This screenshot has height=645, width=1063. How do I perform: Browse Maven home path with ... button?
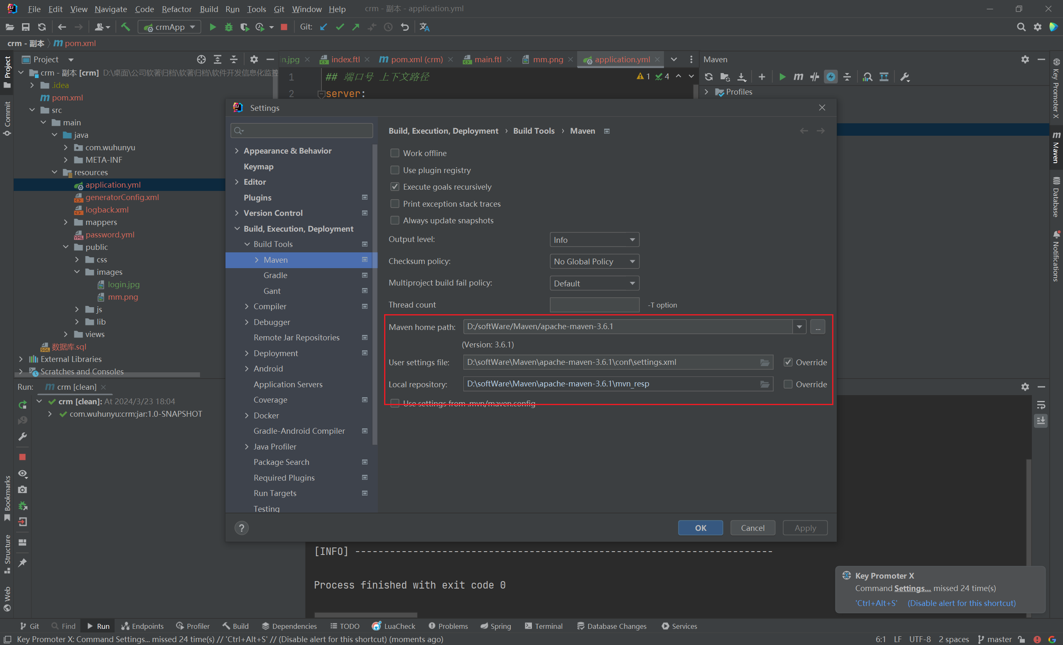click(x=818, y=327)
